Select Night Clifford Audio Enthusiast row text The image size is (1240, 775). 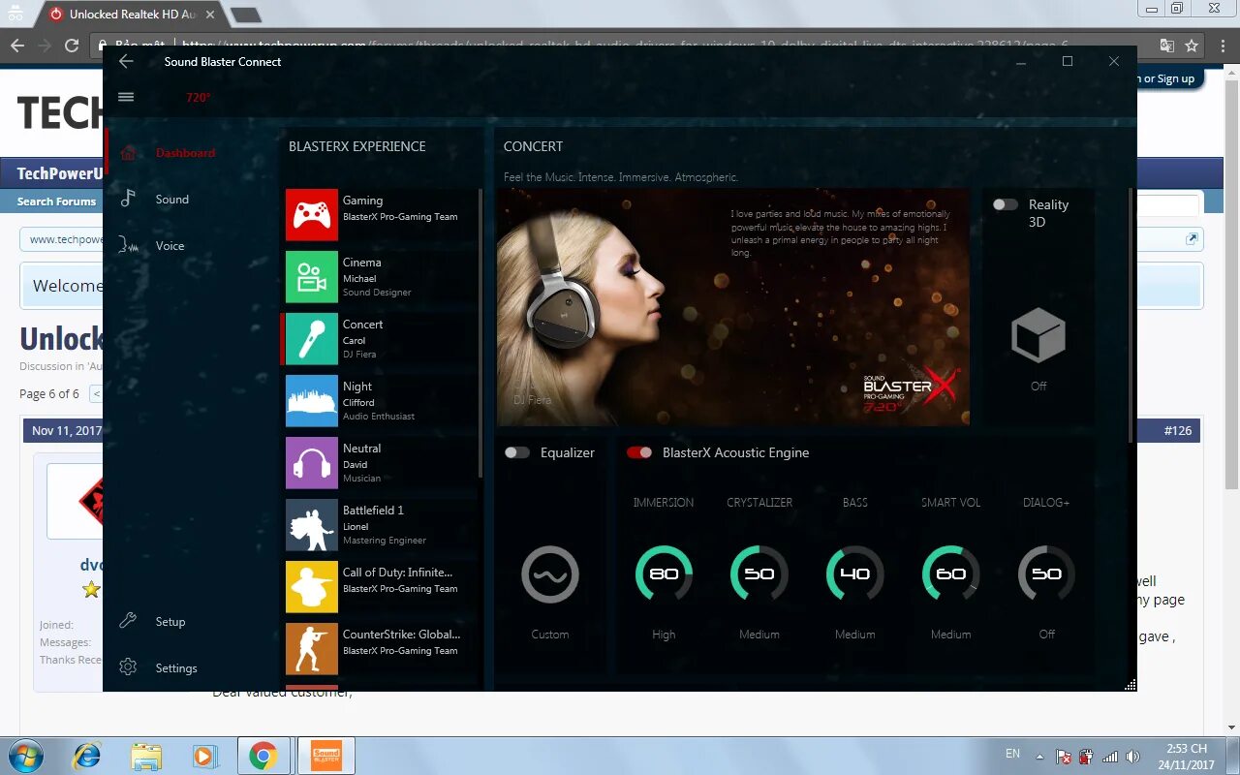click(379, 401)
